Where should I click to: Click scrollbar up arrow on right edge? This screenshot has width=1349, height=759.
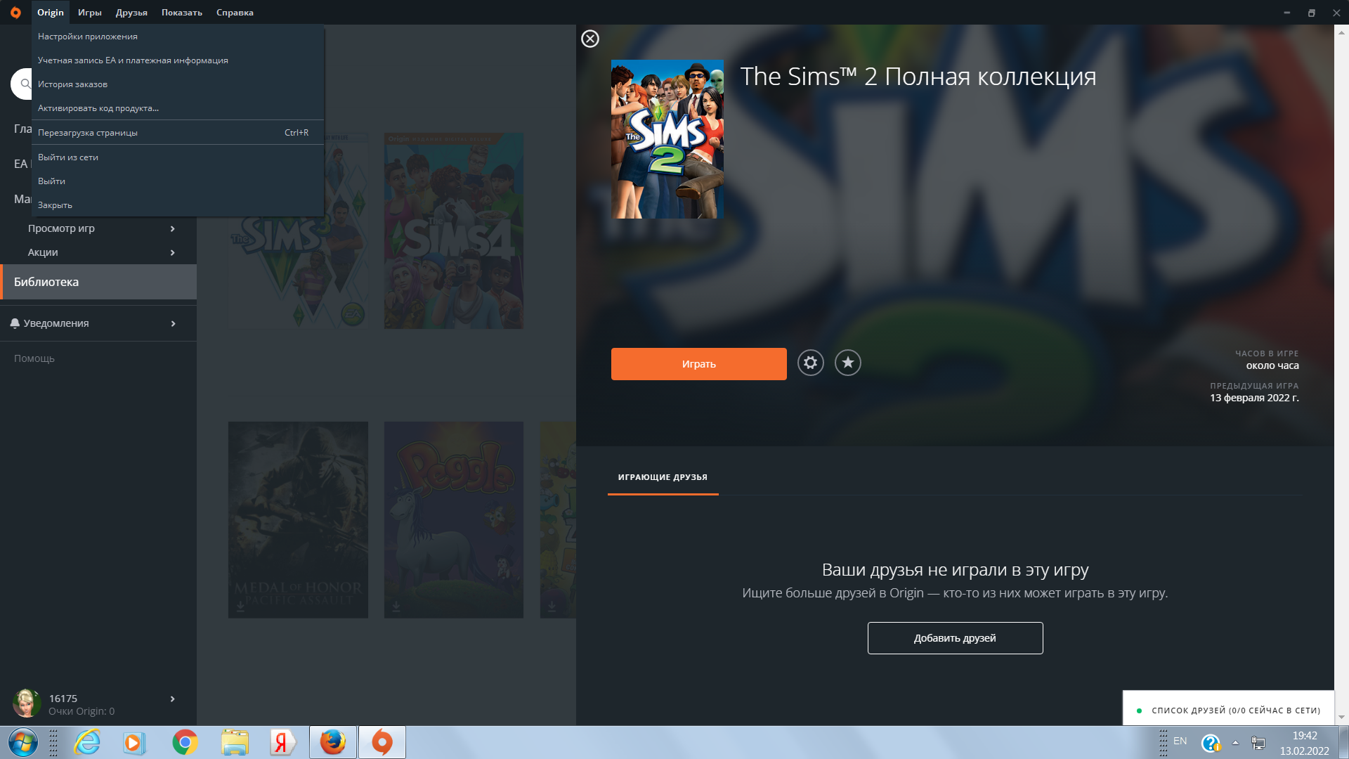[1341, 32]
